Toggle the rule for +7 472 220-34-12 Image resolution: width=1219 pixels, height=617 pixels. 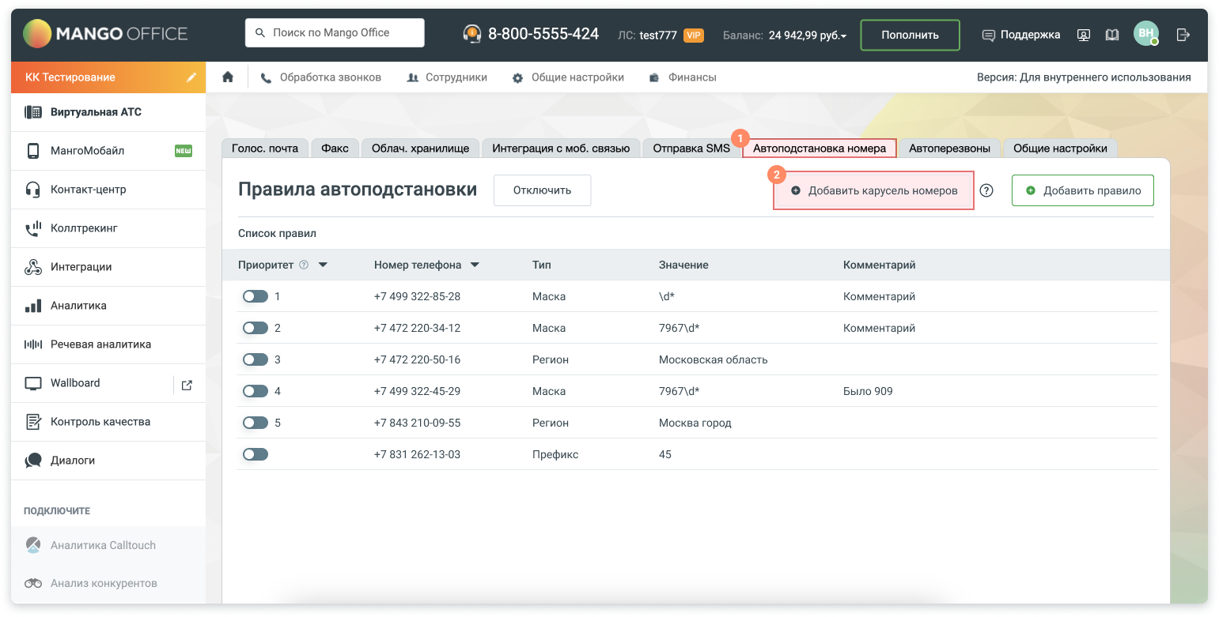256,328
